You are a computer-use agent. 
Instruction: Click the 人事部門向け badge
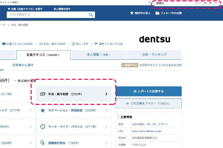130,65
